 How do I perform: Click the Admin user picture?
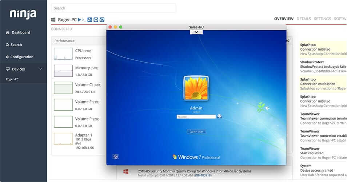196,88
